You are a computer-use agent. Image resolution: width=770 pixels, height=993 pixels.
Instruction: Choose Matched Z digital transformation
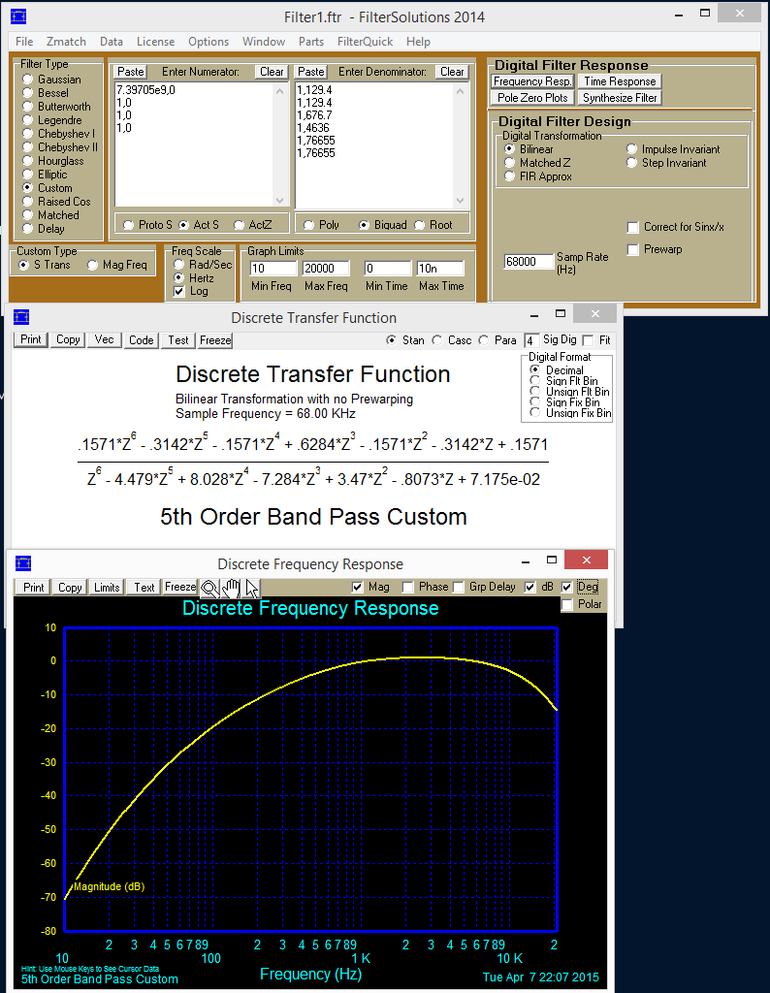(510, 163)
